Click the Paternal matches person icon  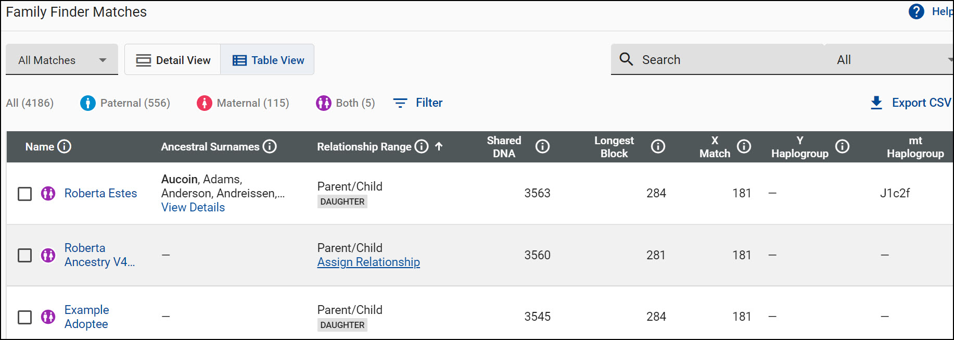pyautogui.click(x=87, y=103)
